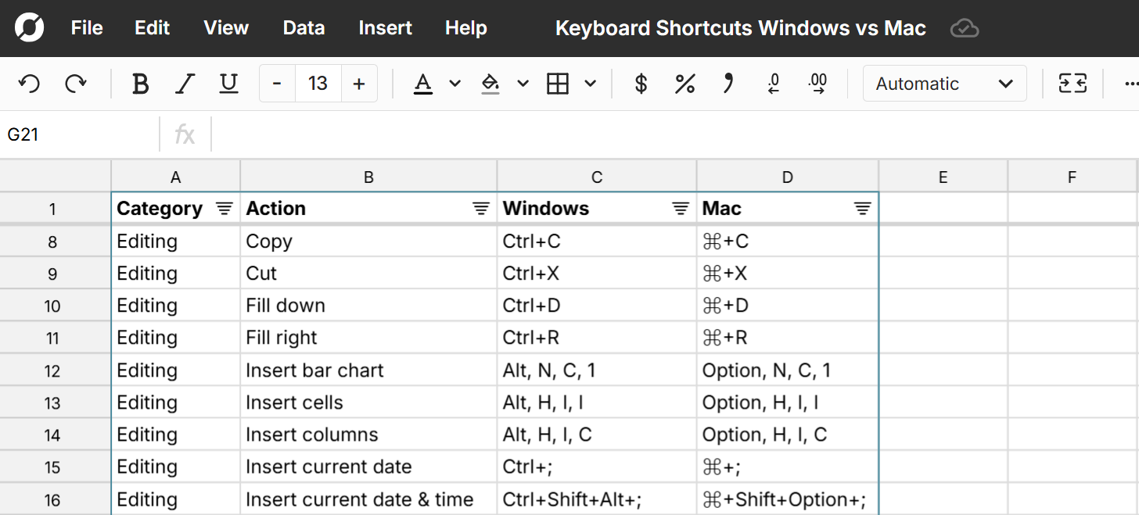Toggle italic formatting
The height and width of the screenshot is (515, 1139).
point(185,83)
